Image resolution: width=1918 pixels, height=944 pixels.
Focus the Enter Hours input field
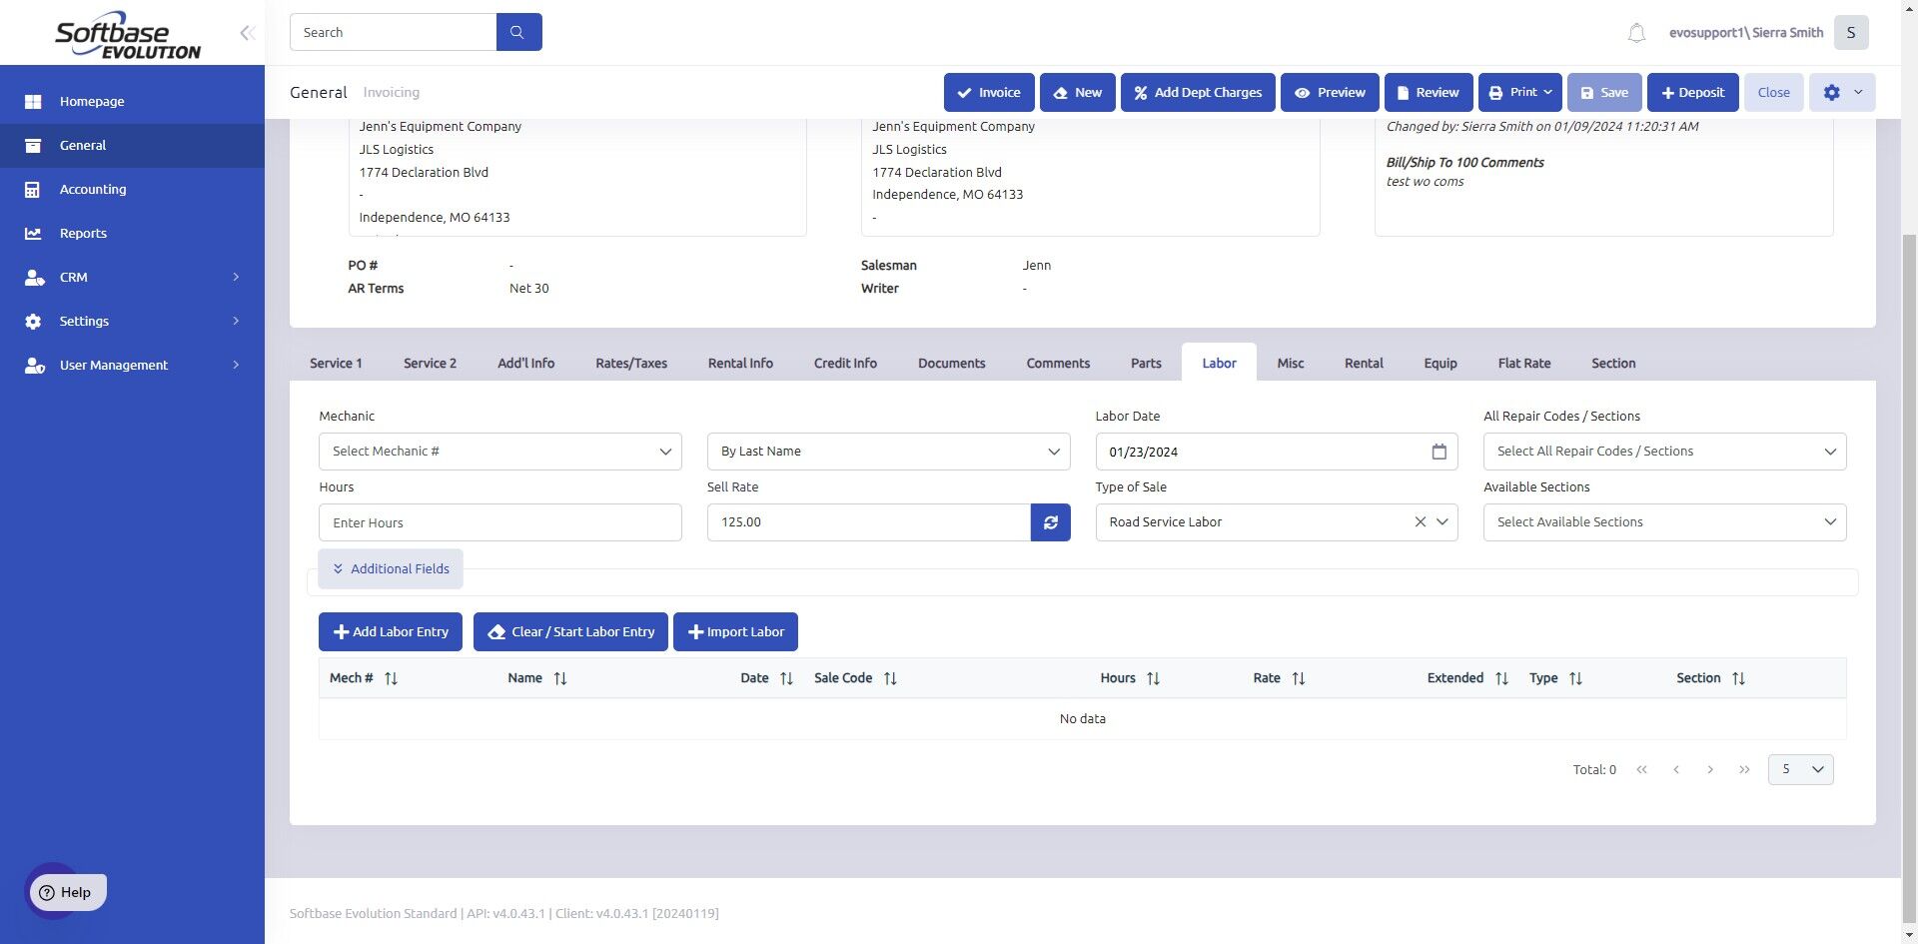500,522
